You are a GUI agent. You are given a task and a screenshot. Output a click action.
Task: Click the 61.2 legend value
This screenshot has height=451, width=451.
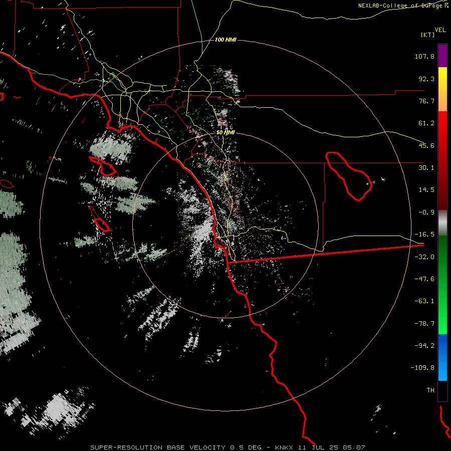pos(426,123)
